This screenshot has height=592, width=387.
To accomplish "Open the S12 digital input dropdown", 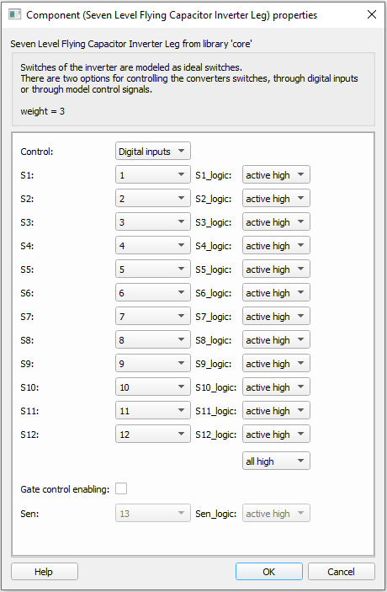I will (153, 435).
